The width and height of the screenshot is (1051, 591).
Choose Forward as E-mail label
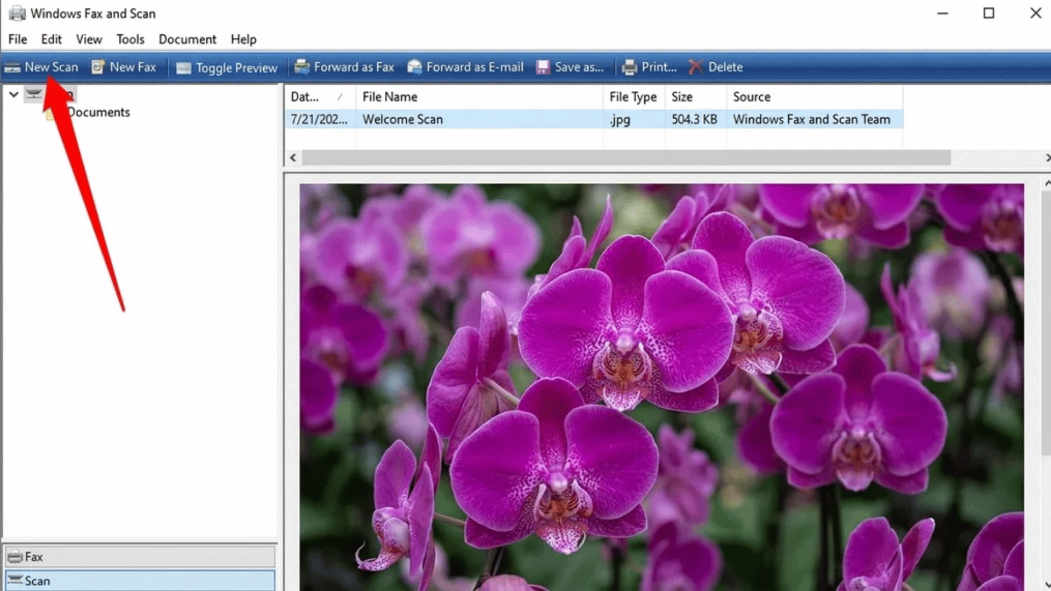point(475,67)
